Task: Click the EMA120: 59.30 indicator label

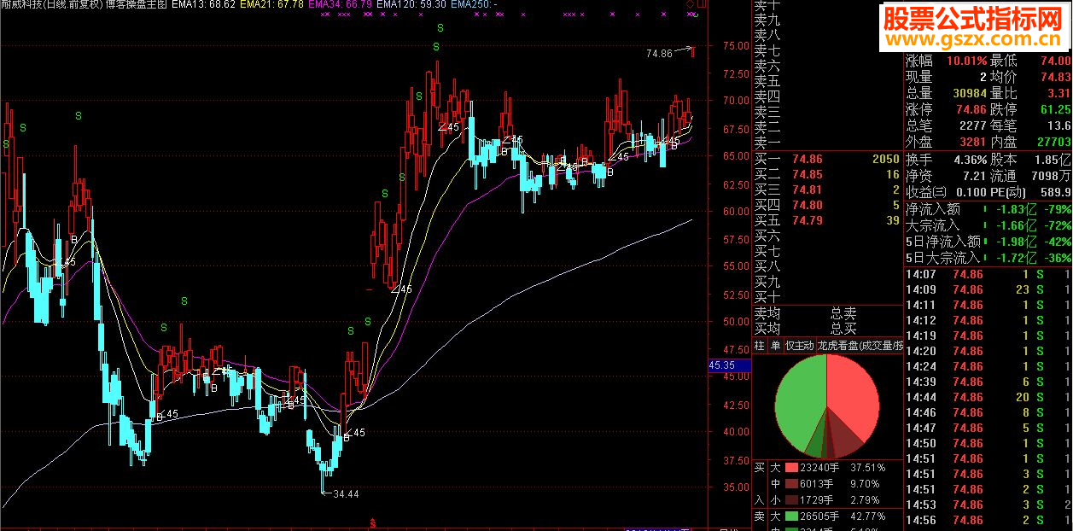Action: click(411, 5)
